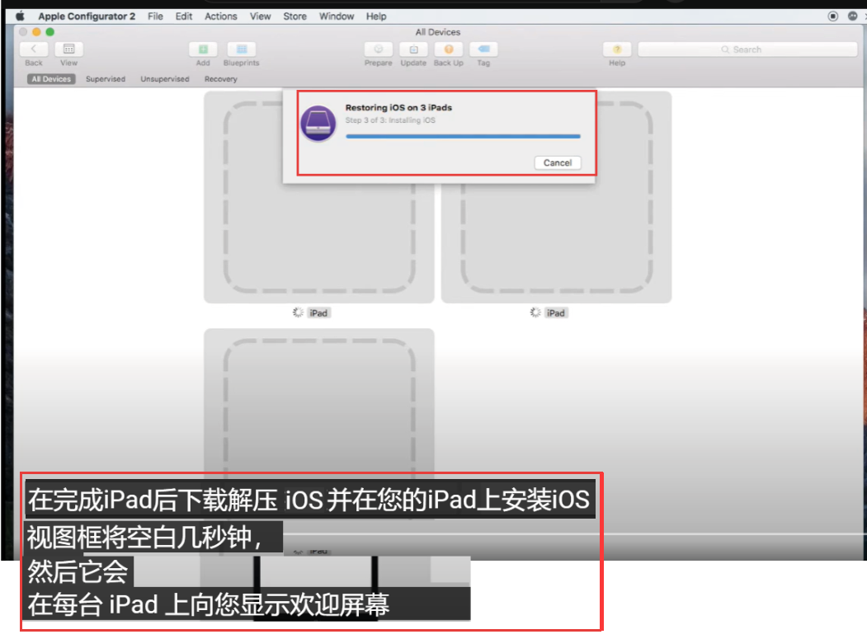The height and width of the screenshot is (639, 867).
Task: Click the Back toolbar icon
Action: [34, 49]
